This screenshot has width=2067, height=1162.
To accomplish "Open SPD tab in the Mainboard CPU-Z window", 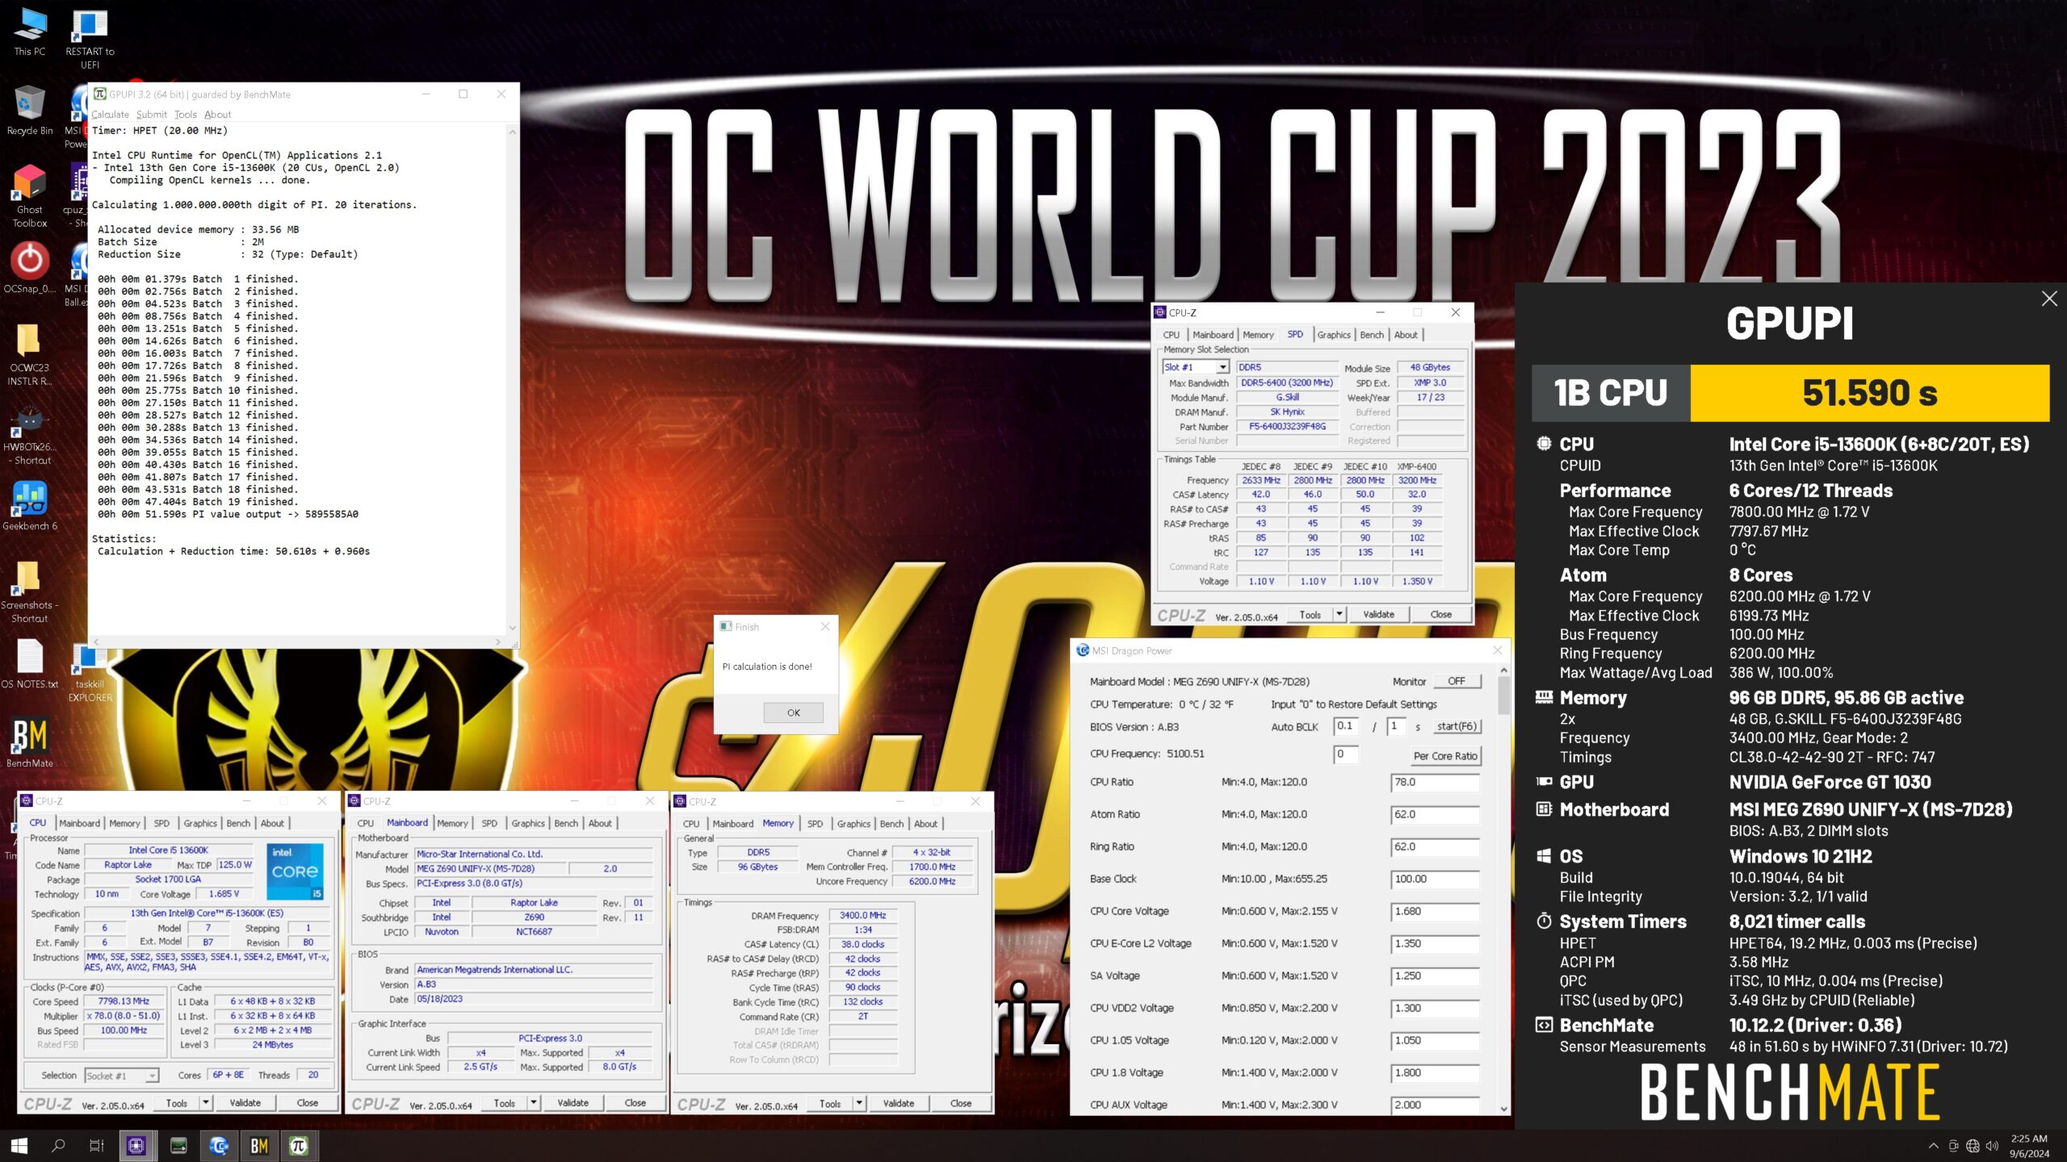I will pos(489,824).
